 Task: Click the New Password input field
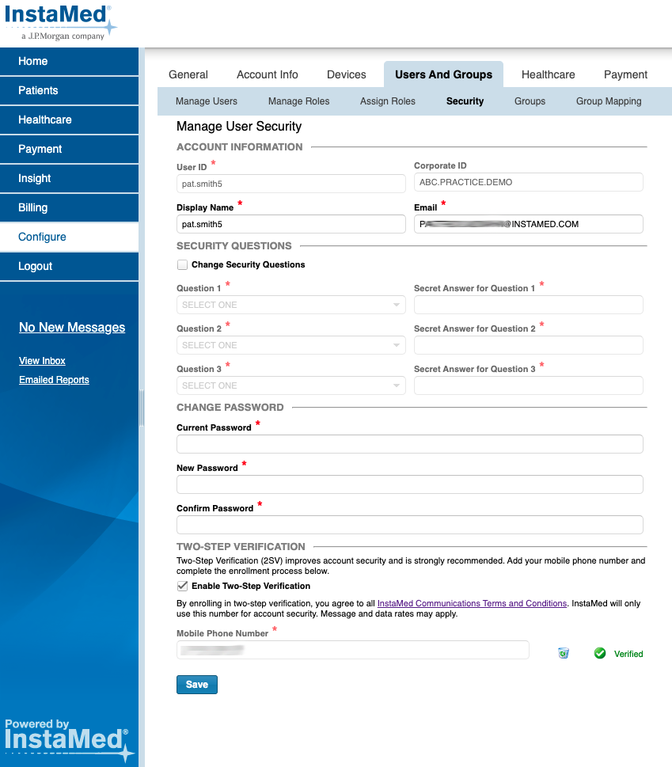409,484
